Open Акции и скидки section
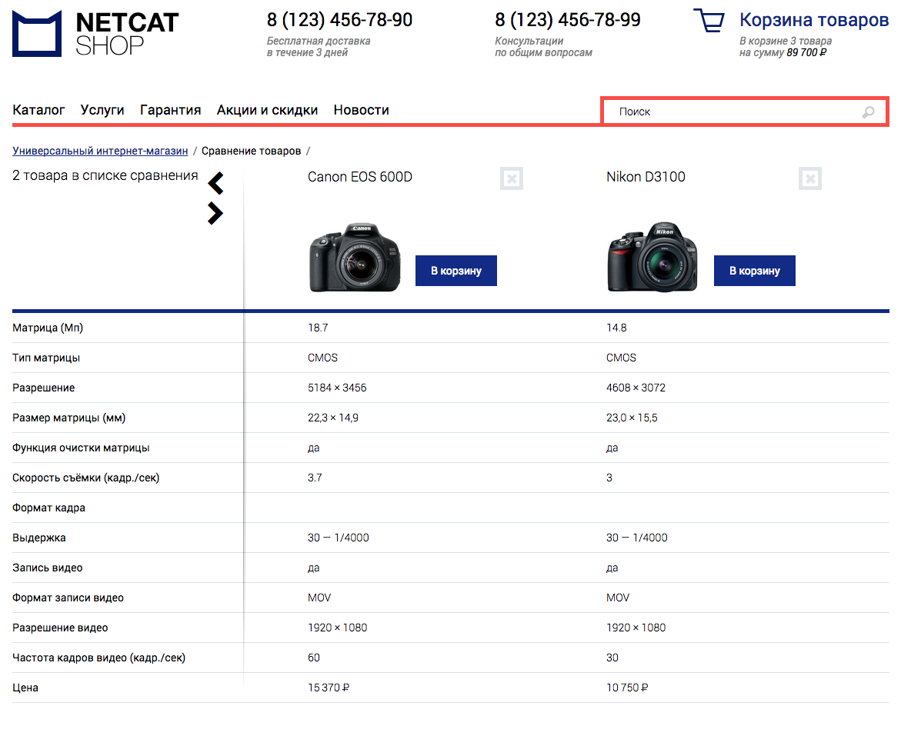The height and width of the screenshot is (736, 901). click(x=267, y=110)
